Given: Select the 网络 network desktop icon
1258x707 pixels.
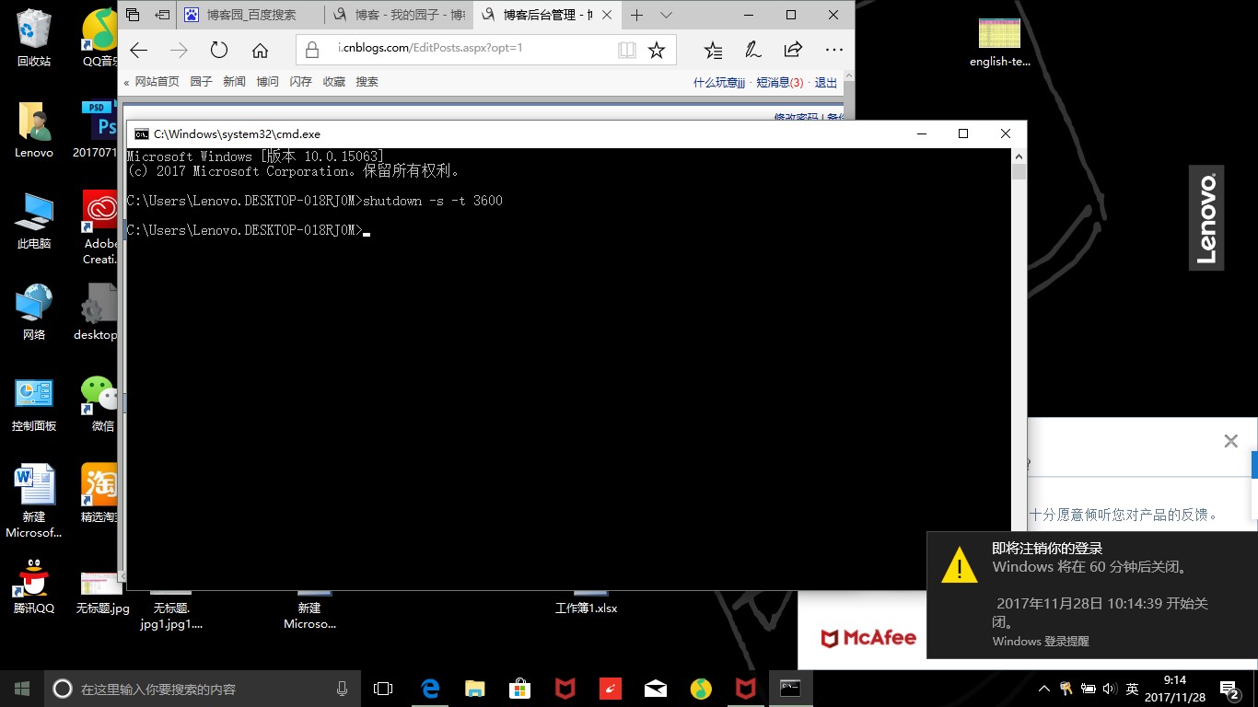Looking at the screenshot, I should tap(34, 312).
